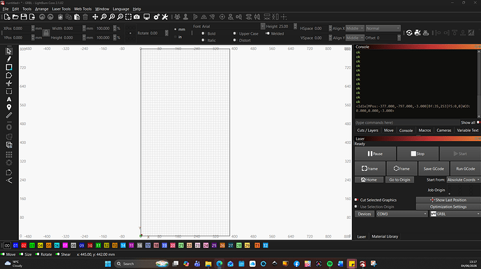The width and height of the screenshot is (481, 269).
Task: Open file with the folder icon
Action: [15, 17]
